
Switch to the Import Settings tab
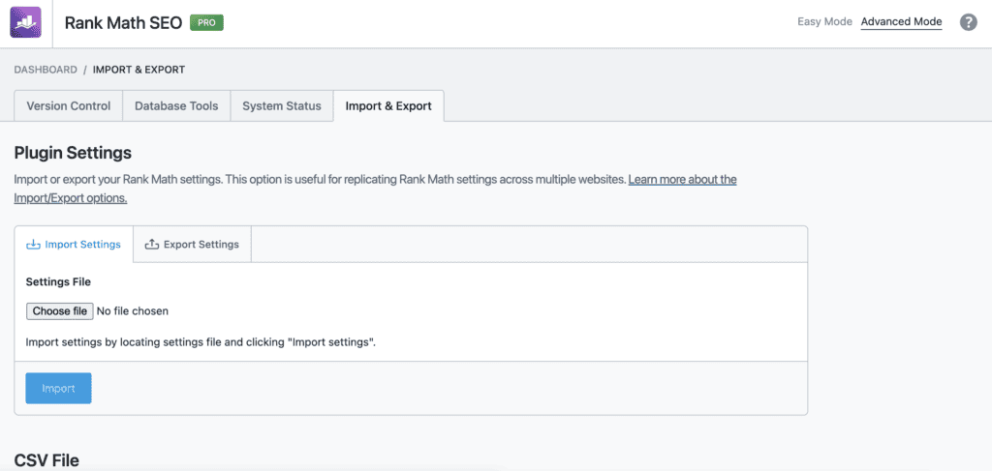tap(74, 245)
